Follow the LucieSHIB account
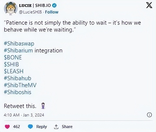Image resolution: width=156 pixels, height=132 pixels. (x=52, y=12)
